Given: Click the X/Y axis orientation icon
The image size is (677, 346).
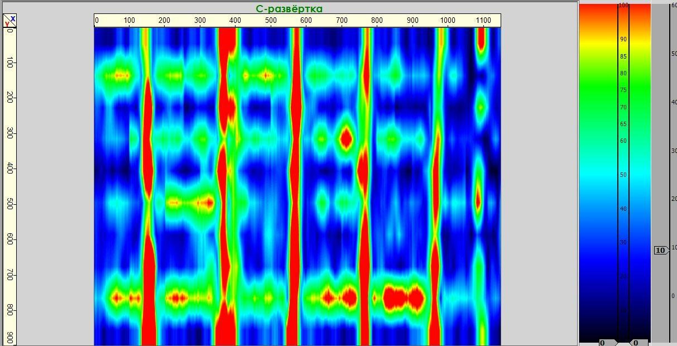Looking at the screenshot, I should click(10, 21).
